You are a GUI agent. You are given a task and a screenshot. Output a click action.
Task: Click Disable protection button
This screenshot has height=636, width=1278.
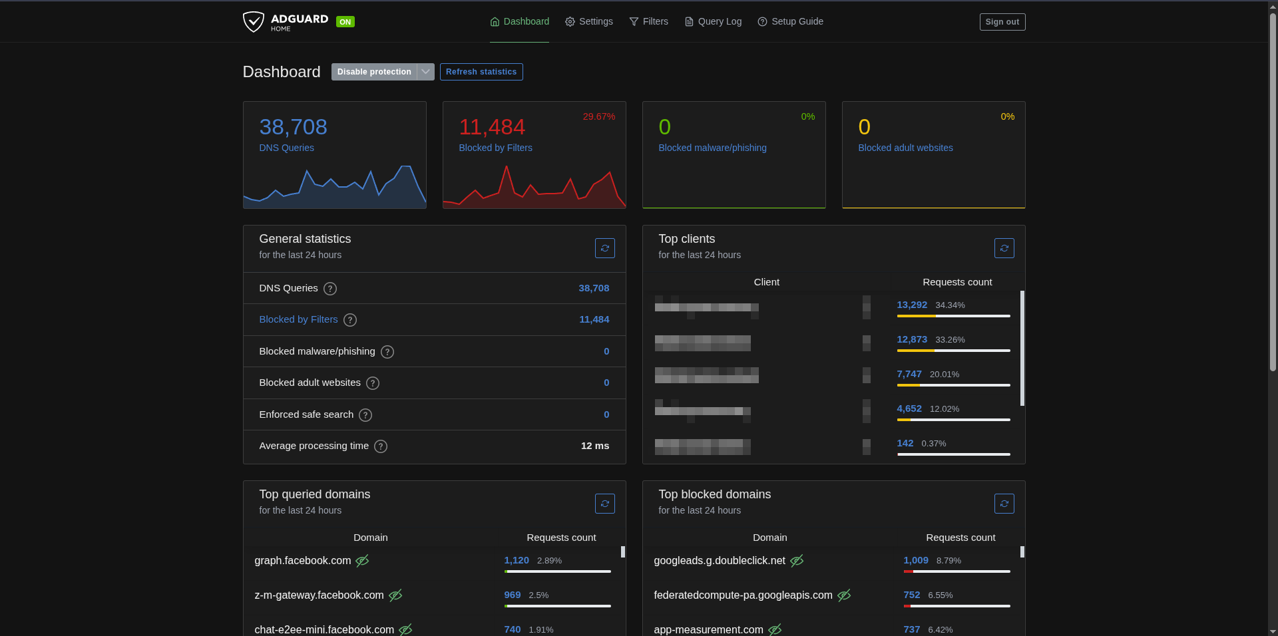[374, 72]
